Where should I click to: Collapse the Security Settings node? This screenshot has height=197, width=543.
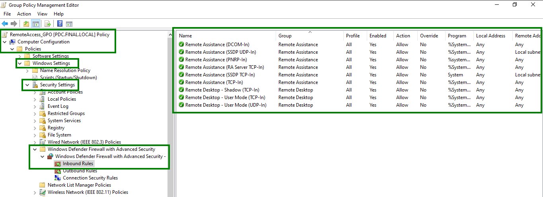[x=27, y=85]
